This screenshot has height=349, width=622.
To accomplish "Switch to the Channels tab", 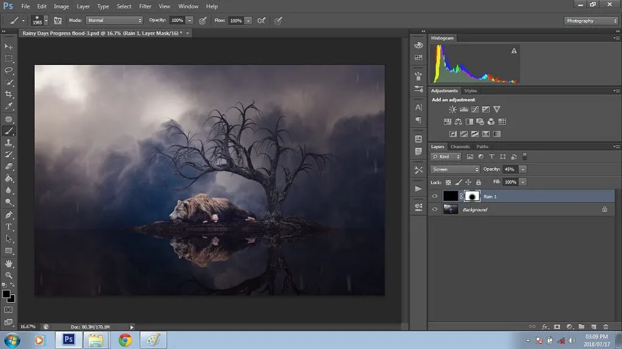I will 460,147.
